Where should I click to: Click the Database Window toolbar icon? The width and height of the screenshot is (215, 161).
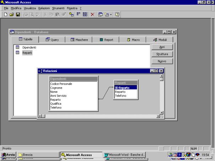pos(100,15)
